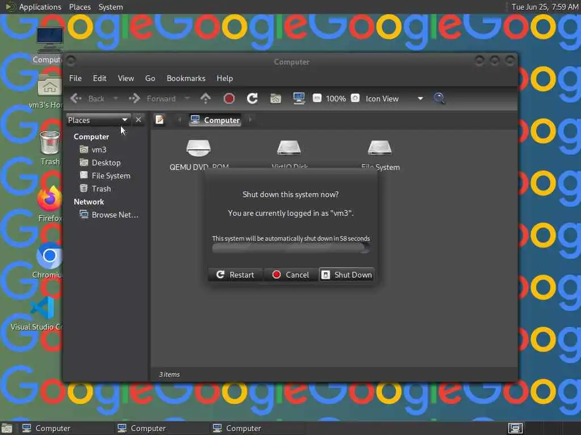The width and height of the screenshot is (581, 435).
Task: Click the workspace switcher icon in bottom panel
Action: tap(515, 428)
